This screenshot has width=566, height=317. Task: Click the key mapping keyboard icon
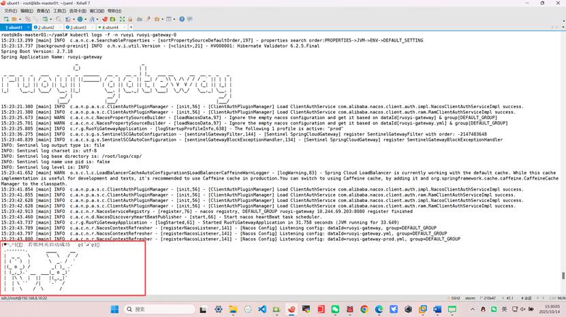click(140, 19)
